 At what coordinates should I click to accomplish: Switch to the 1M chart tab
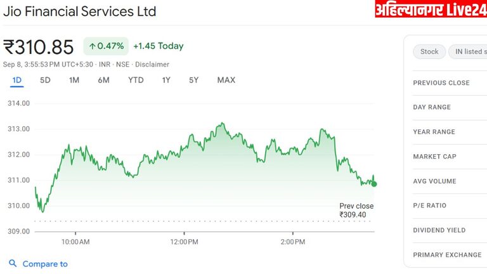click(x=74, y=80)
